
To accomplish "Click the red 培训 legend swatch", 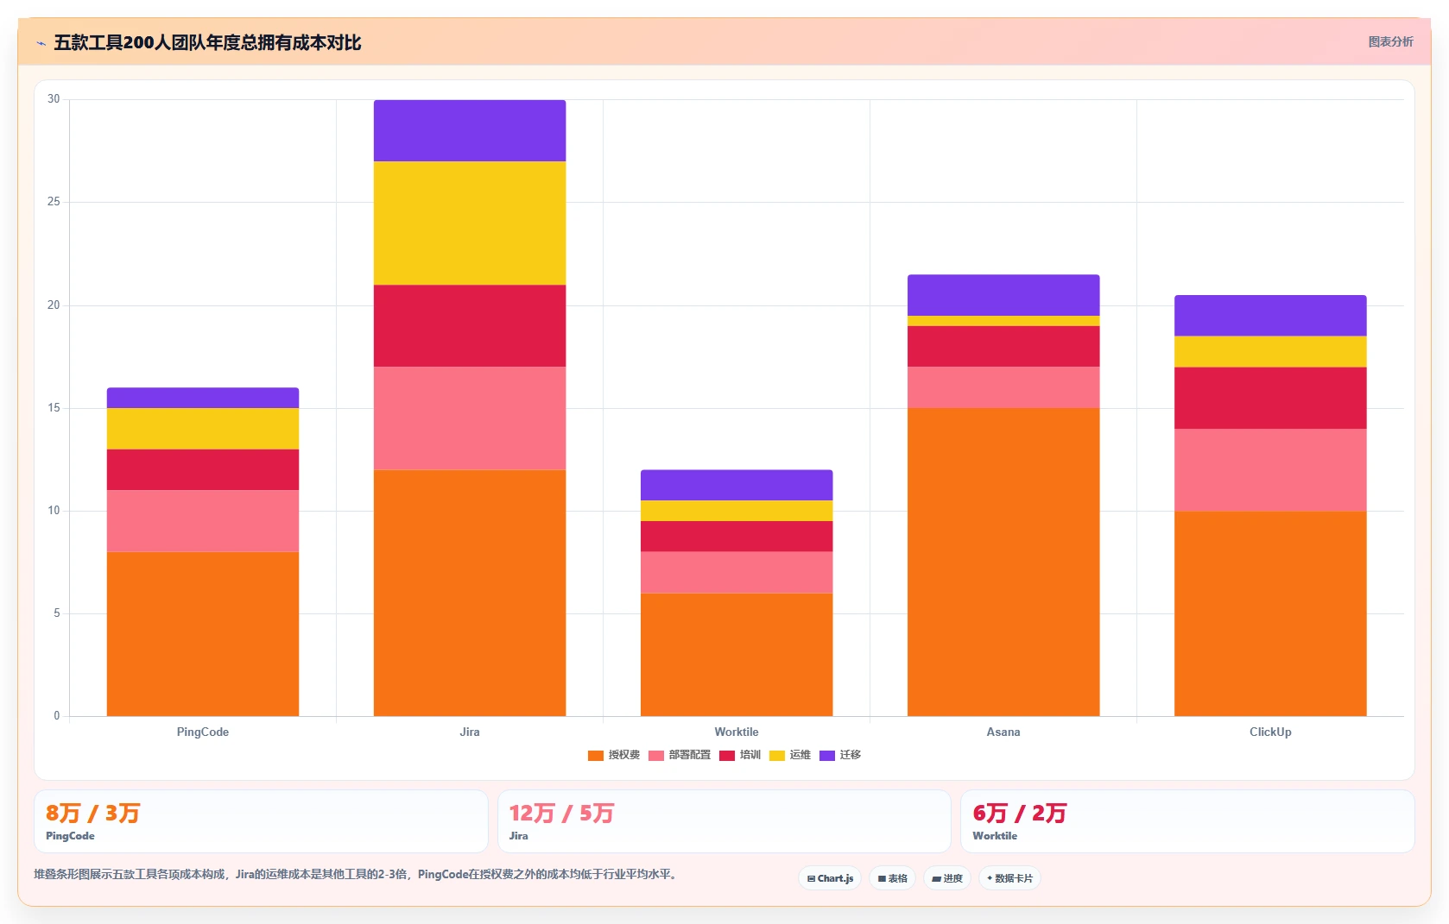I will click(x=727, y=756).
